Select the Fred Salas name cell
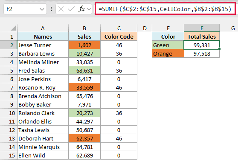238x160 pixels. point(43,70)
